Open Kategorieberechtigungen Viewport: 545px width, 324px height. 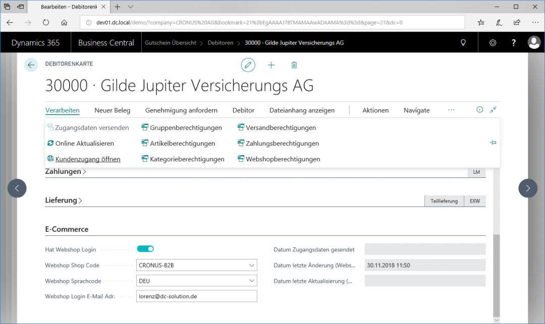pyautogui.click(x=183, y=159)
